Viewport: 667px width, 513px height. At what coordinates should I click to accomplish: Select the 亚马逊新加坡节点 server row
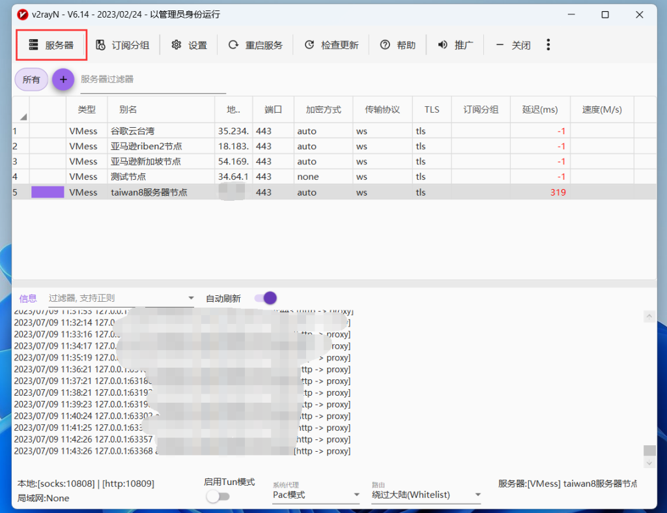click(x=334, y=162)
